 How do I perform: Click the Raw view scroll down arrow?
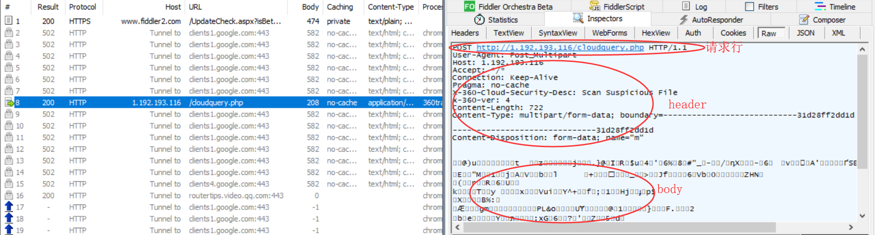coord(862,216)
